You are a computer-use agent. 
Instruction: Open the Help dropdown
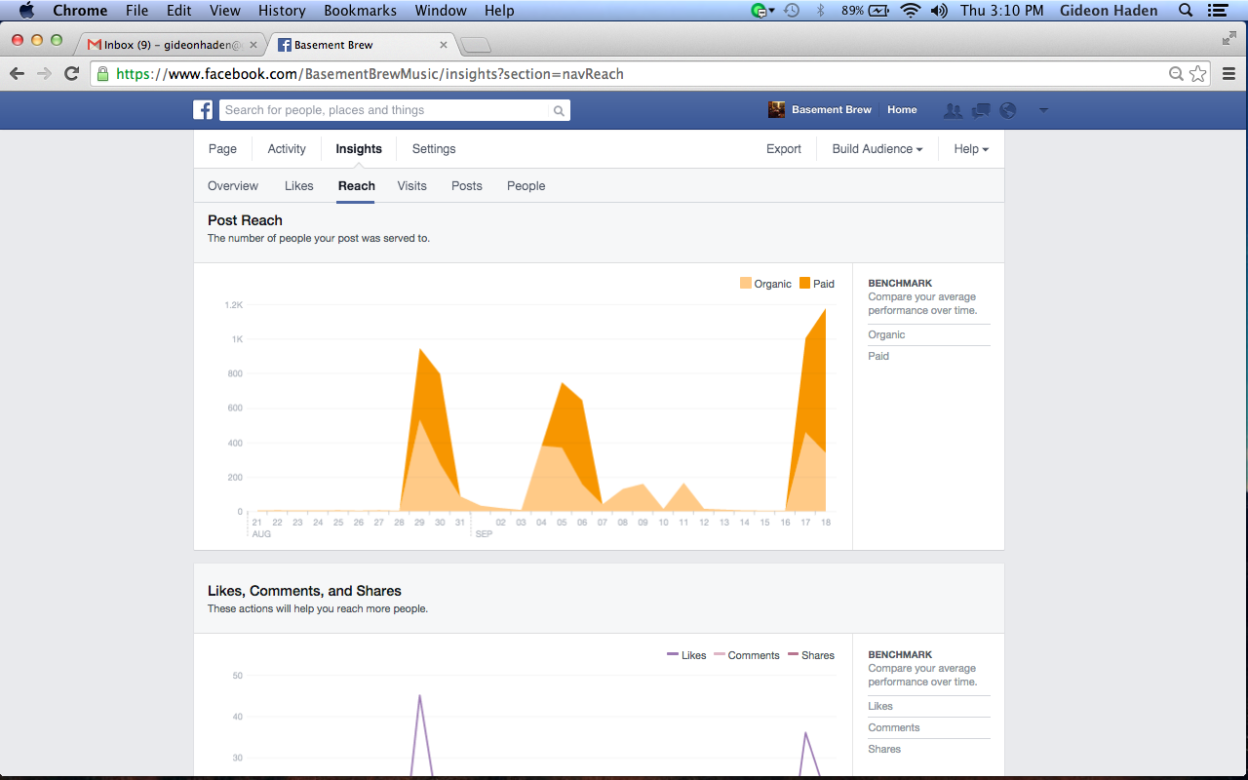[x=970, y=149]
